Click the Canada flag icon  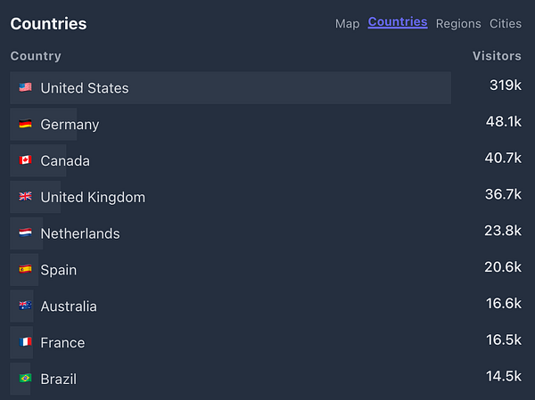pos(25,161)
